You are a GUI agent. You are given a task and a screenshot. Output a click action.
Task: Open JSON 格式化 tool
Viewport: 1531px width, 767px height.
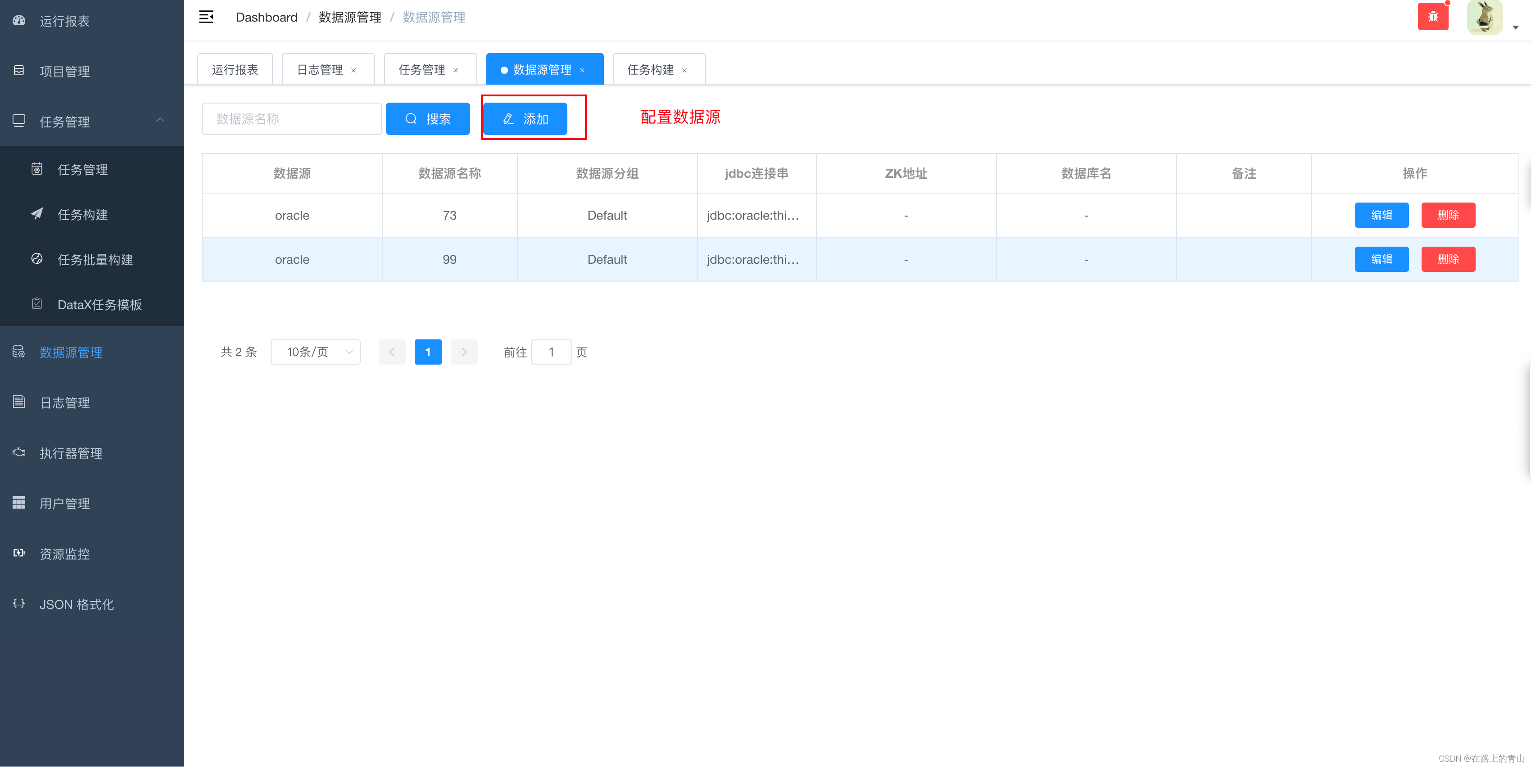coord(76,604)
